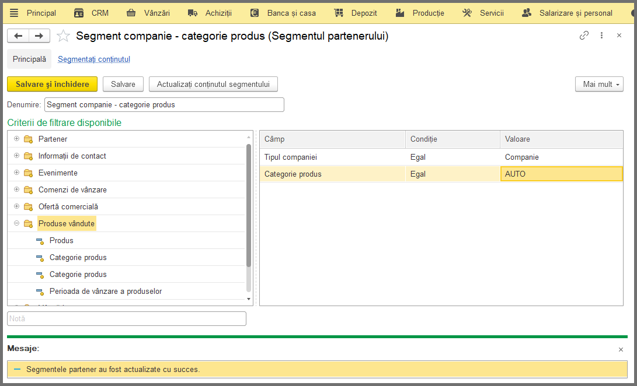The width and height of the screenshot is (637, 386).
Task: Click the criteria list vertical scrollbar
Action: (249, 205)
